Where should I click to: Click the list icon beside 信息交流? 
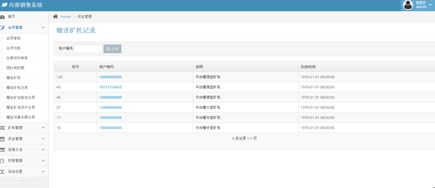[2, 150]
